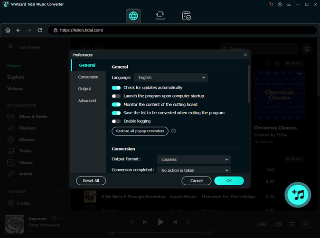Toggle repeat in the player

188,222
